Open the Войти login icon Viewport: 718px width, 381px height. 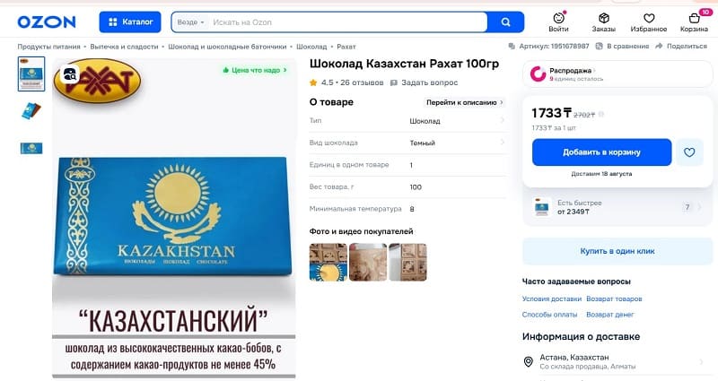pyautogui.click(x=558, y=18)
